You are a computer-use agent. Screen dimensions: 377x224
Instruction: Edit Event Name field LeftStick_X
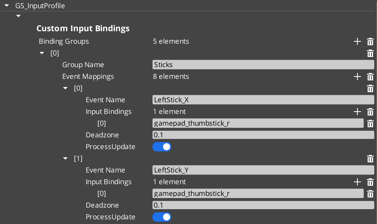coord(263,100)
